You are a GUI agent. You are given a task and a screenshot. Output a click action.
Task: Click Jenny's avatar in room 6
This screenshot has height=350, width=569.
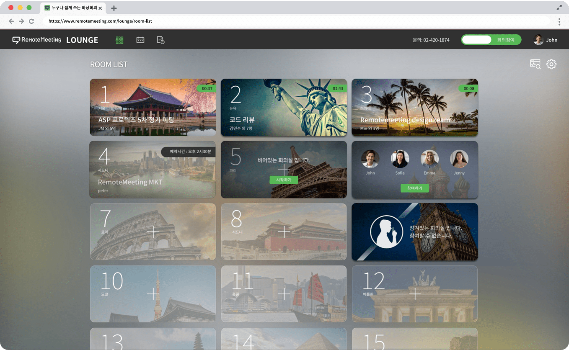click(459, 159)
